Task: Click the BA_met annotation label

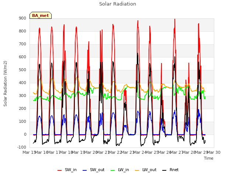Action: point(41,15)
